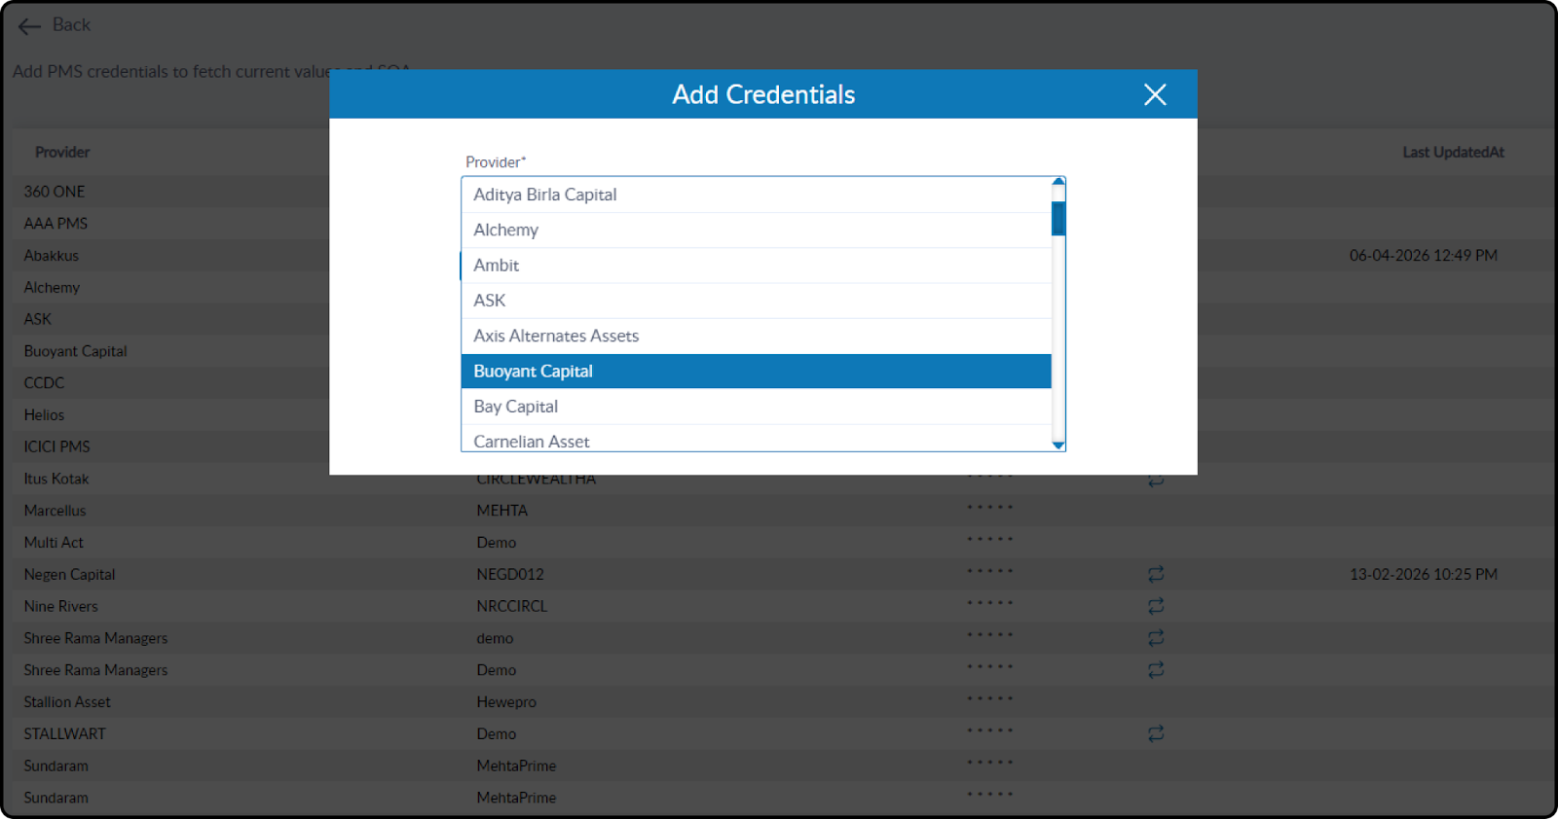Select ASK in the provider dropdown list
The height and width of the screenshot is (819, 1558).
point(756,301)
